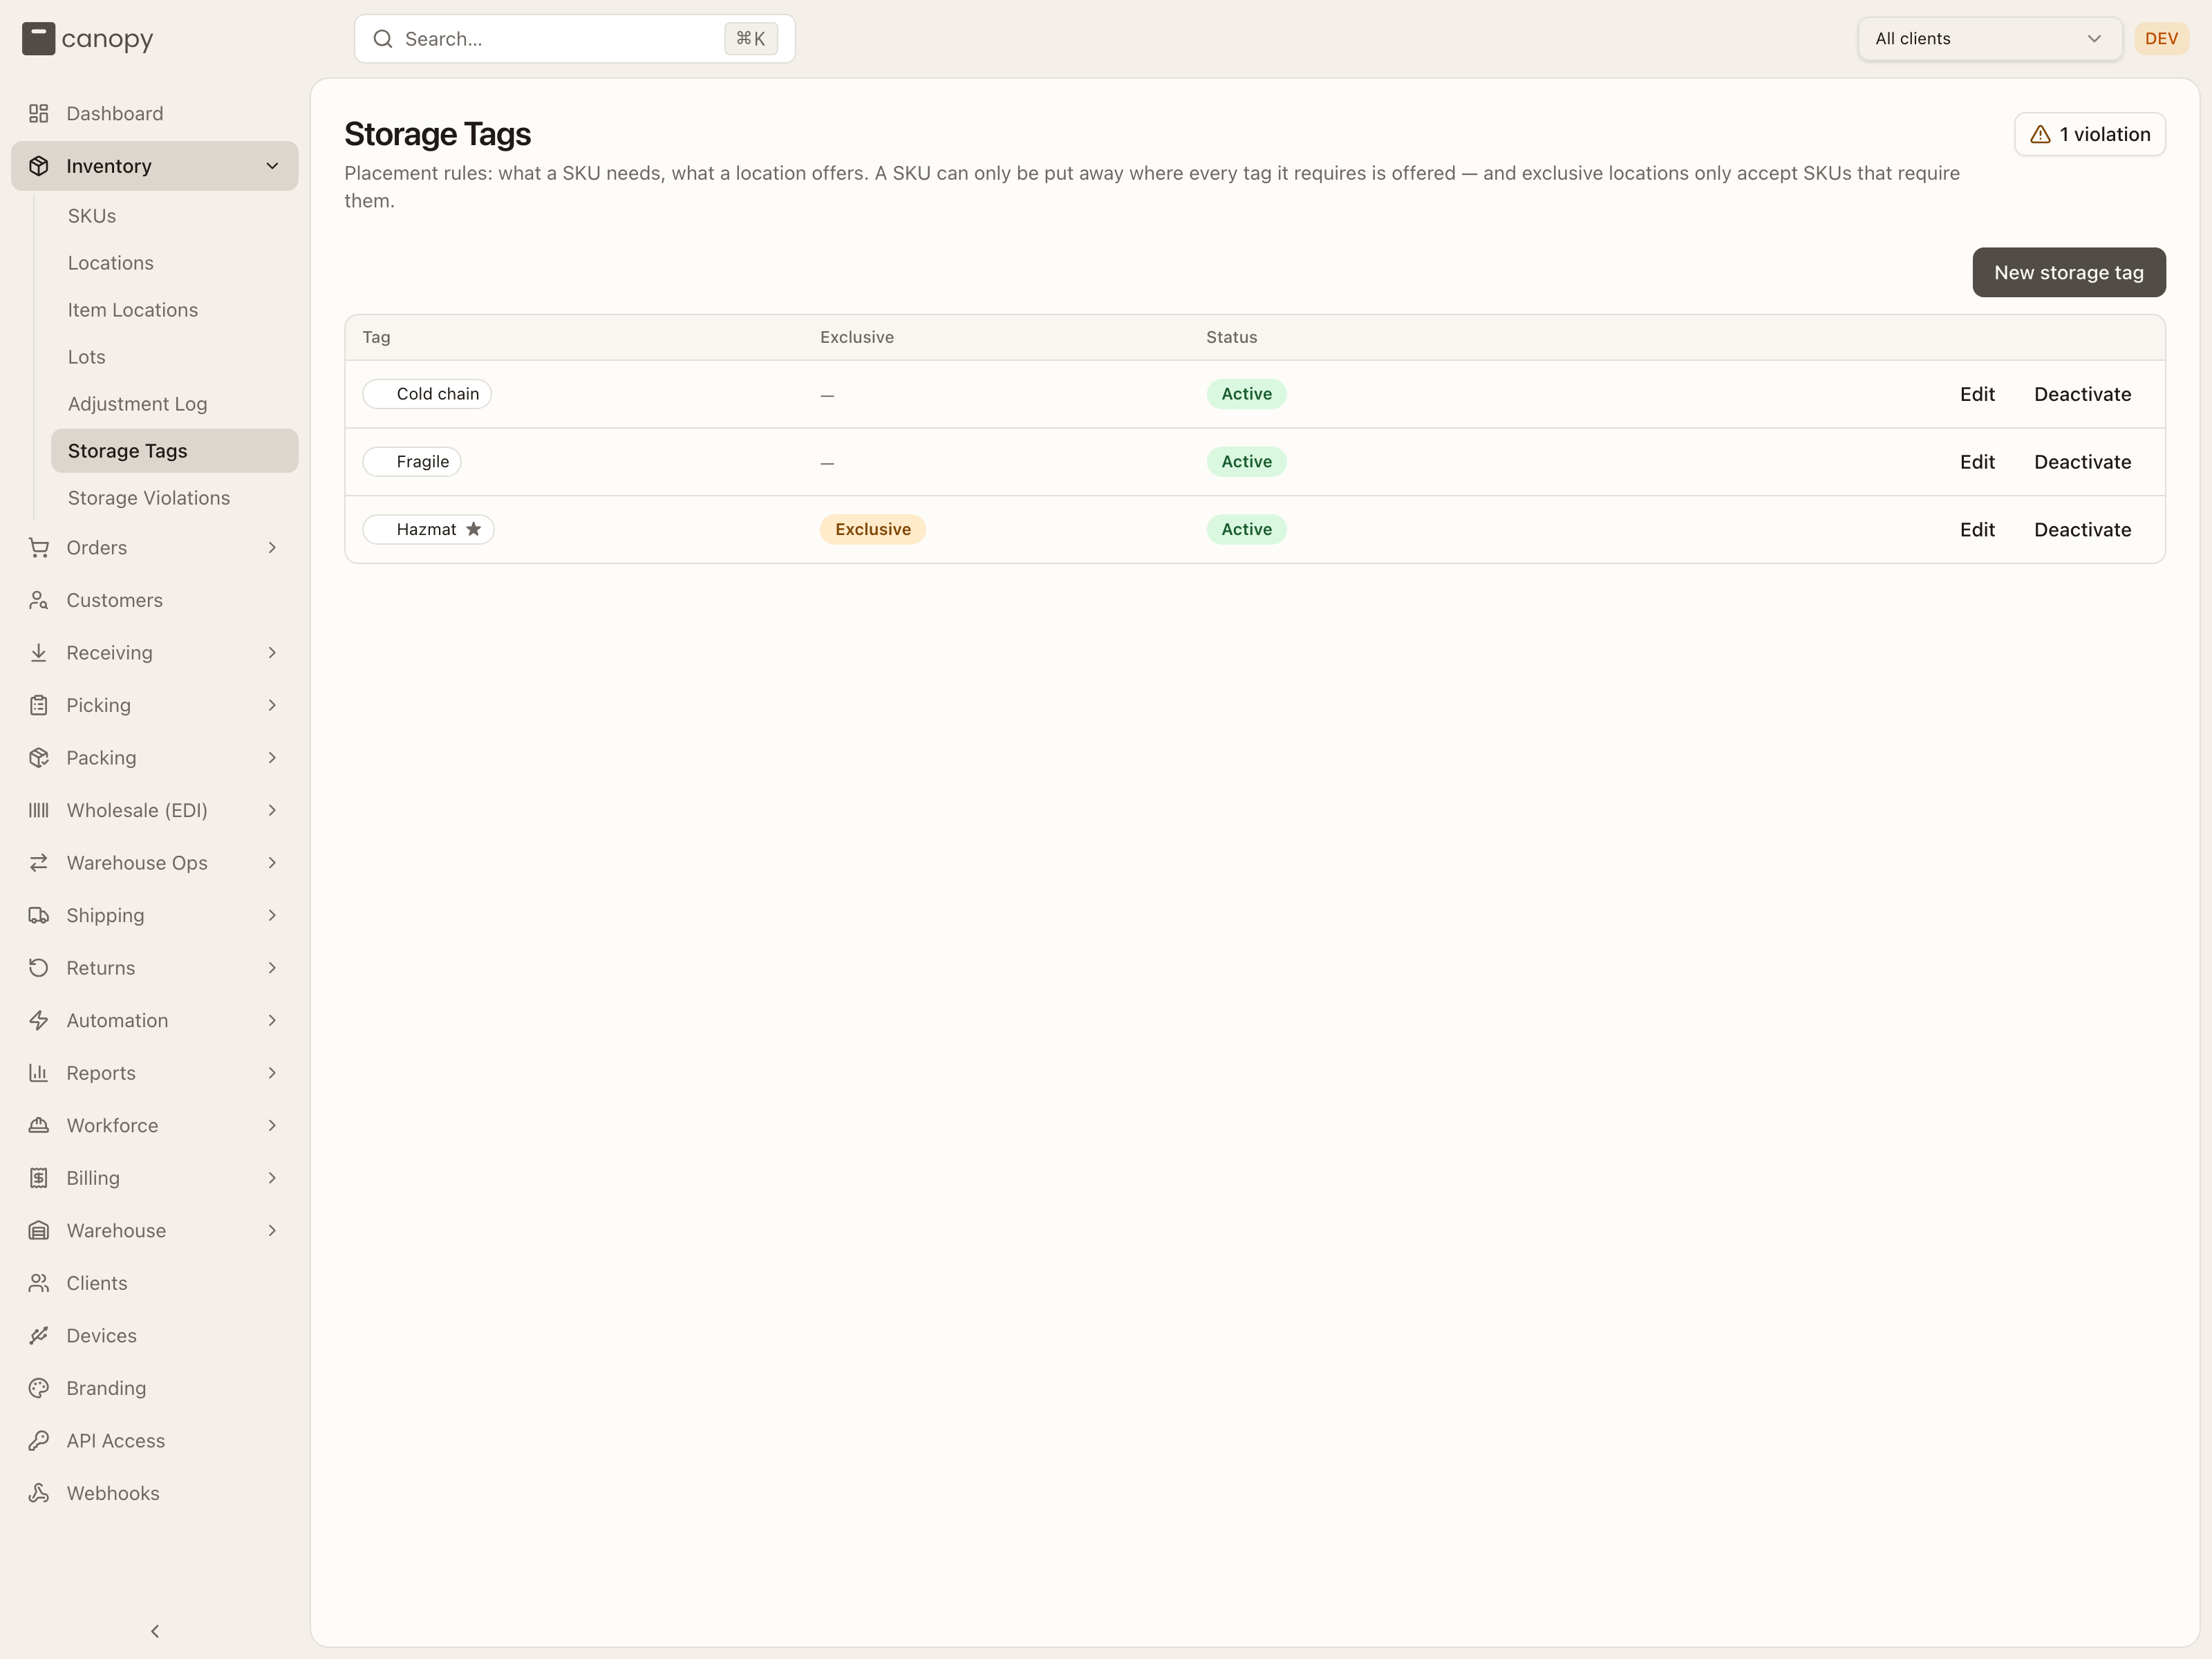Viewport: 2212px width, 1659px height.
Task: Click the Cold chain tag pill
Action: tap(427, 394)
